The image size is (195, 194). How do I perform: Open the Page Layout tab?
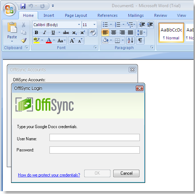[76, 15]
